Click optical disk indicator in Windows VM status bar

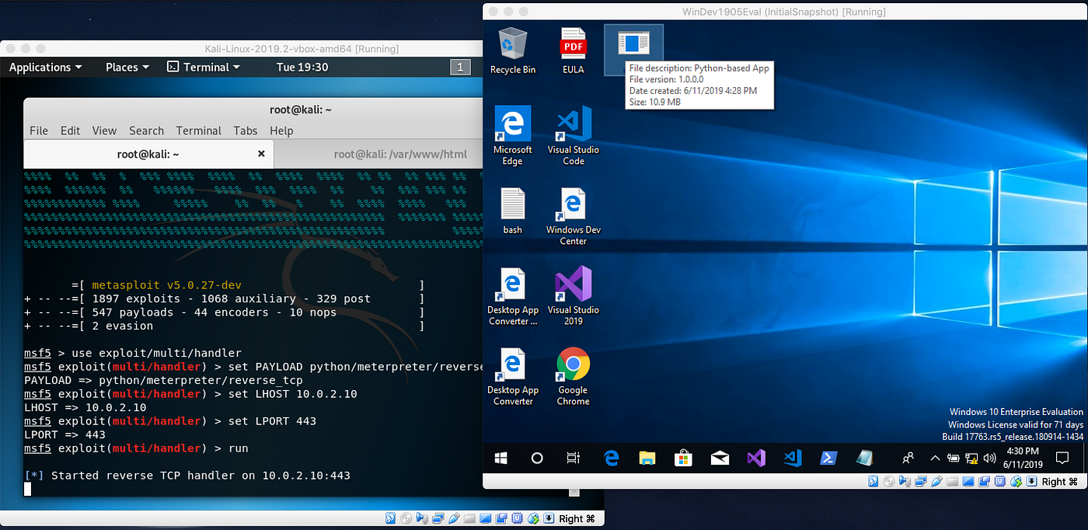click(x=889, y=482)
